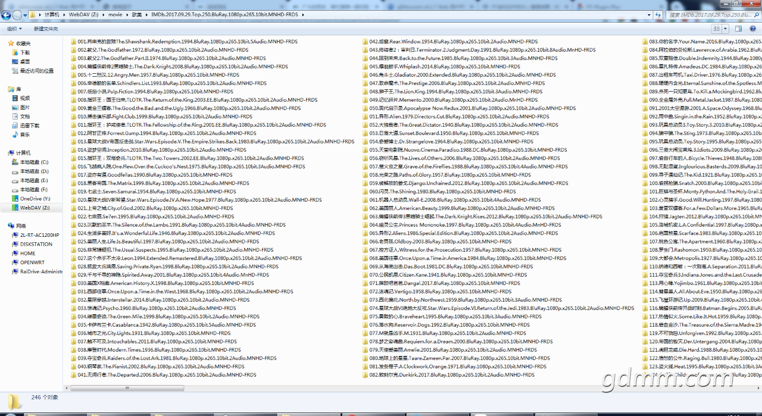Image resolution: width=762 pixels, height=416 pixels.
Task: Select 收藏夹 Favorites in sidebar
Action: (23, 43)
